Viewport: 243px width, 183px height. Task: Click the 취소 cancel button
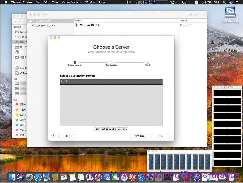[68, 136]
